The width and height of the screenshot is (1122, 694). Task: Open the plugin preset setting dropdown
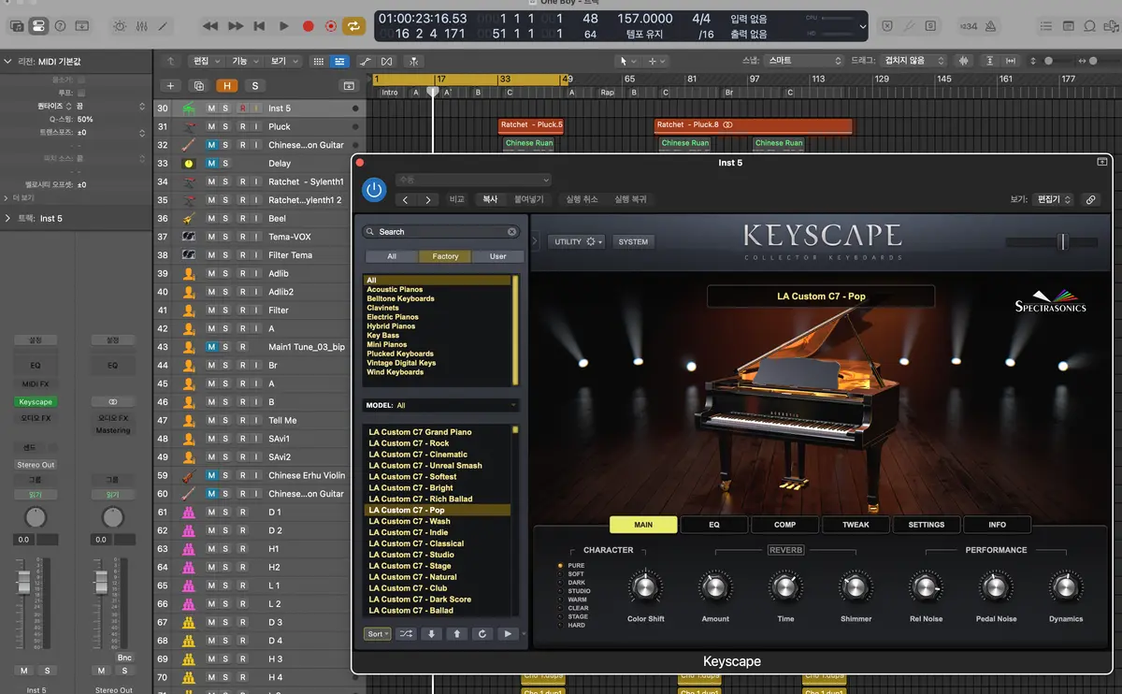tap(473, 180)
